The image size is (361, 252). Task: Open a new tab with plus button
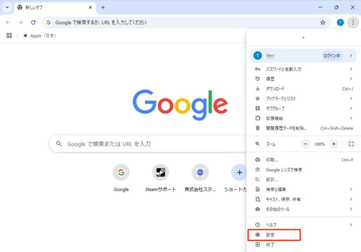click(x=103, y=8)
